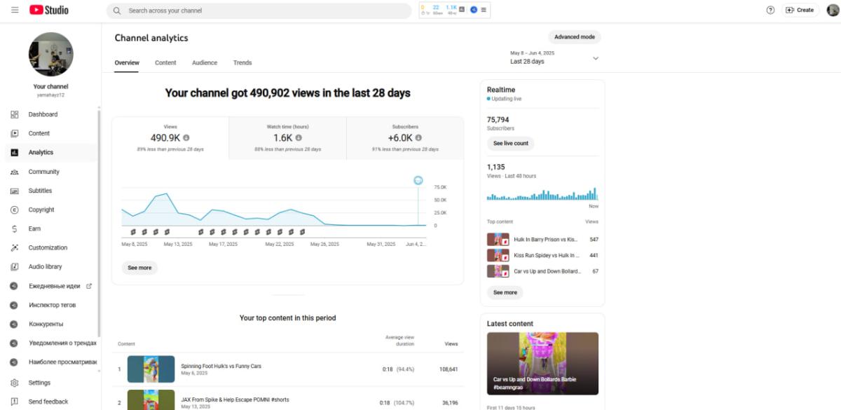Viewport: 841px width, 410px height.
Task: Open the Help question mark icon
Action: point(770,10)
